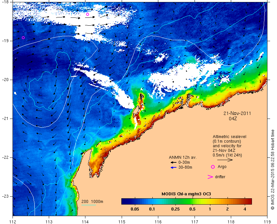The image size is (277, 224).
Task: Click the latitude axis label "-23"
Action: 5,196
